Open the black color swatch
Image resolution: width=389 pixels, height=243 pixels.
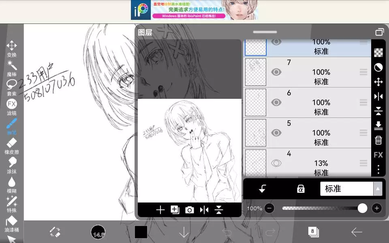[x=141, y=232]
